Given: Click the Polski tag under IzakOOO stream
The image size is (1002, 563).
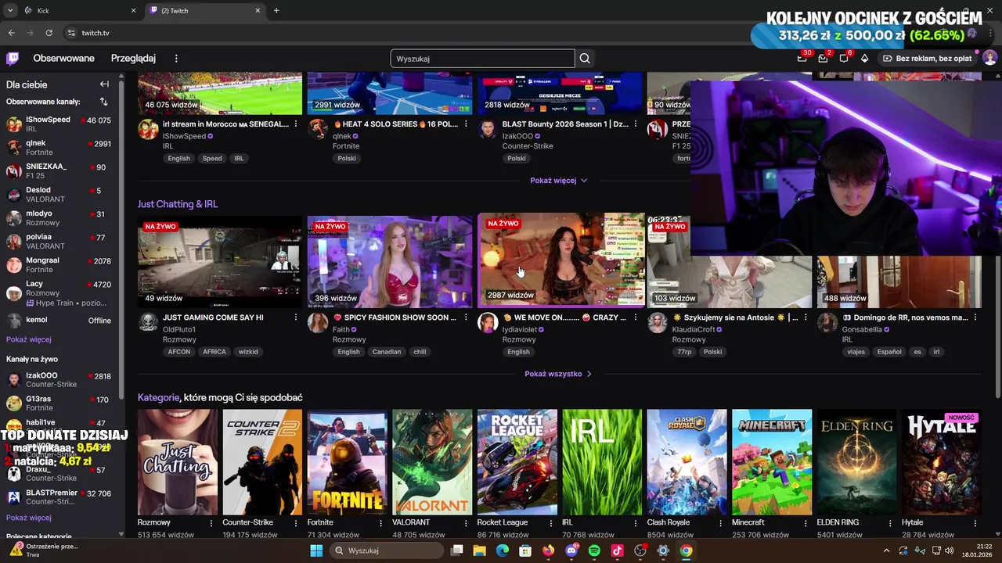Looking at the screenshot, I should tap(517, 159).
